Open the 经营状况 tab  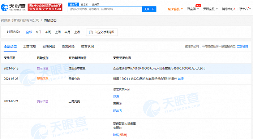tap(87, 46)
